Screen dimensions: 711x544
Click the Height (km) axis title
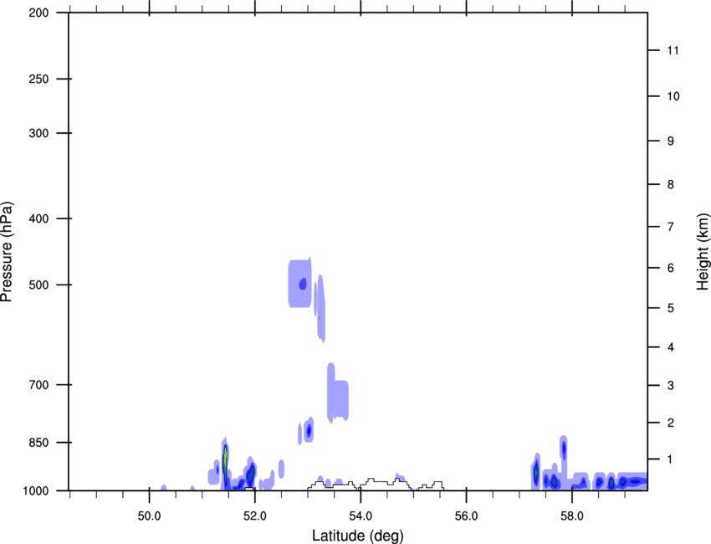point(703,252)
